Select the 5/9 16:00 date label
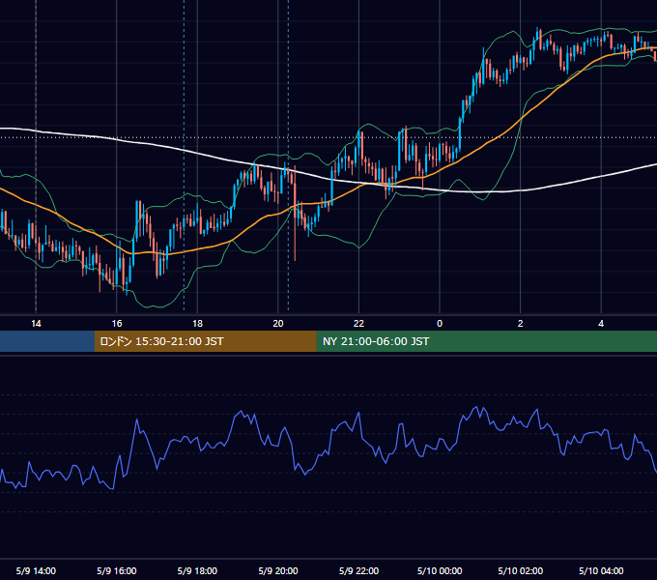 click(117, 570)
